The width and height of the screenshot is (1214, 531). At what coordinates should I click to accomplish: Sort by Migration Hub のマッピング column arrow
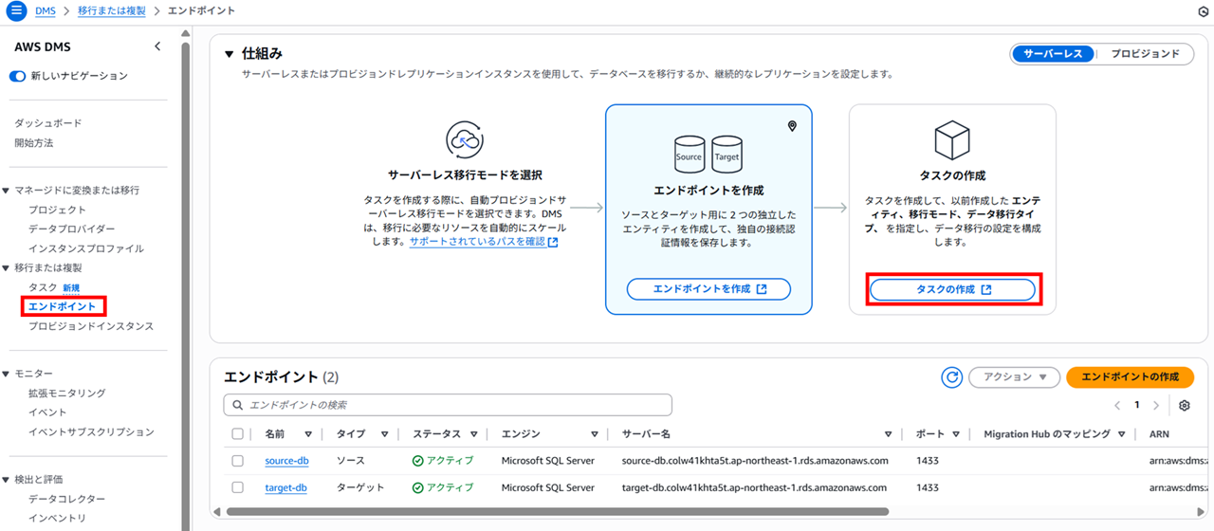coord(1122,434)
